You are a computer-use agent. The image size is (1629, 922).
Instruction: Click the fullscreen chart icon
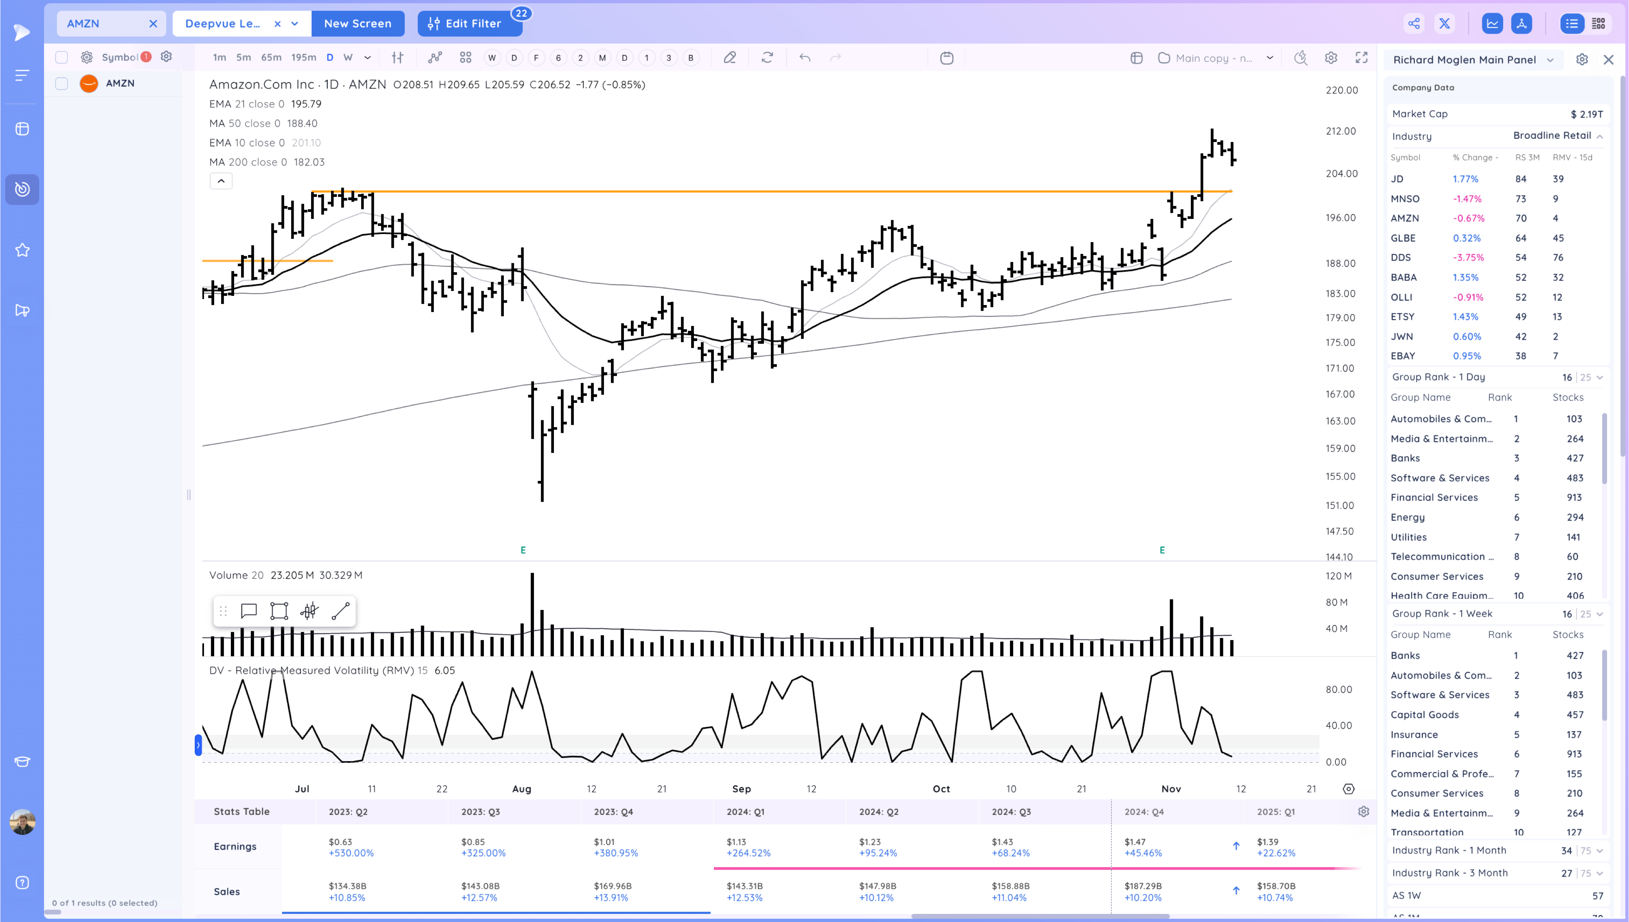coord(1361,58)
